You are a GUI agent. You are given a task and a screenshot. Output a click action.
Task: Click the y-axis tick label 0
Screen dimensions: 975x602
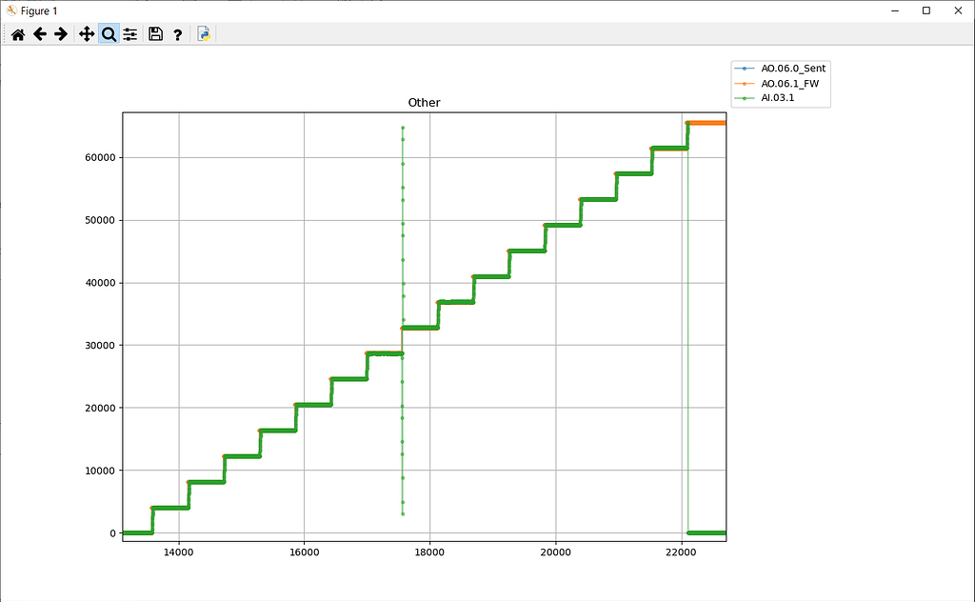[x=112, y=533]
